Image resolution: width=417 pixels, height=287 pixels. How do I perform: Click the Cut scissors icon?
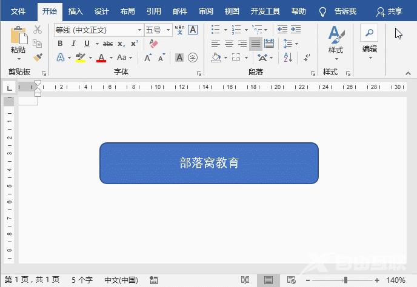click(x=38, y=30)
